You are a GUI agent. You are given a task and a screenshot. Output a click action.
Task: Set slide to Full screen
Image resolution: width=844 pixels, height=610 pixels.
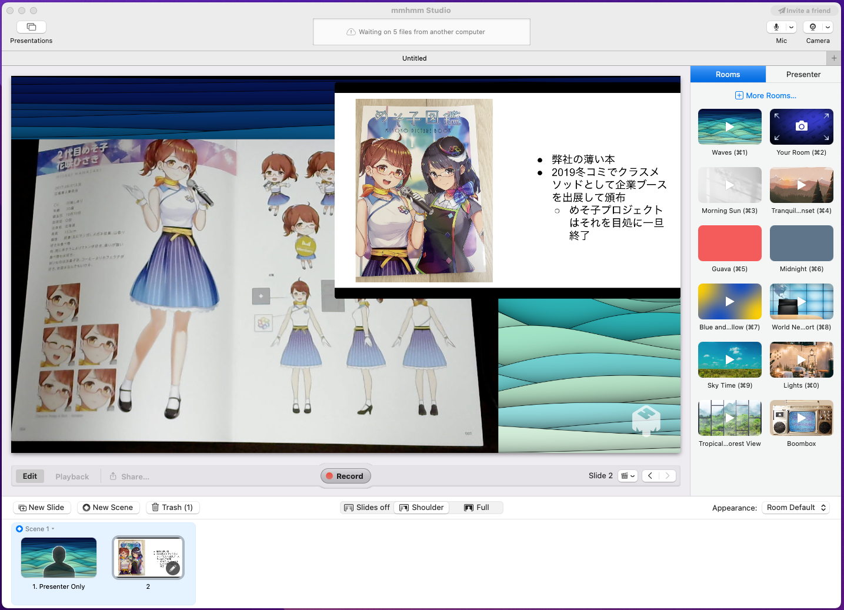pyautogui.click(x=476, y=507)
